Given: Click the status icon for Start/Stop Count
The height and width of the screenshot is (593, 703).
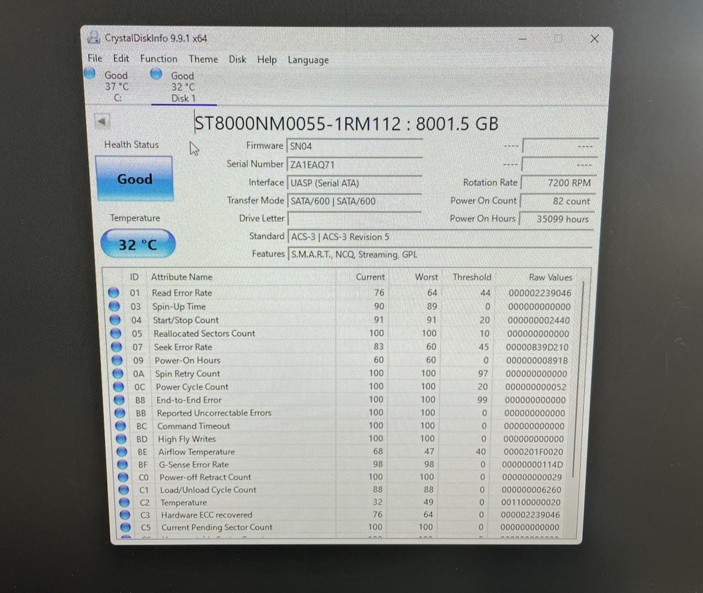Looking at the screenshot, I should [115, 320].
